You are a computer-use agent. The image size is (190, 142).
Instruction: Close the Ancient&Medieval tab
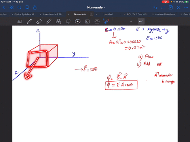pyautogui.click(x=153, y=14)
